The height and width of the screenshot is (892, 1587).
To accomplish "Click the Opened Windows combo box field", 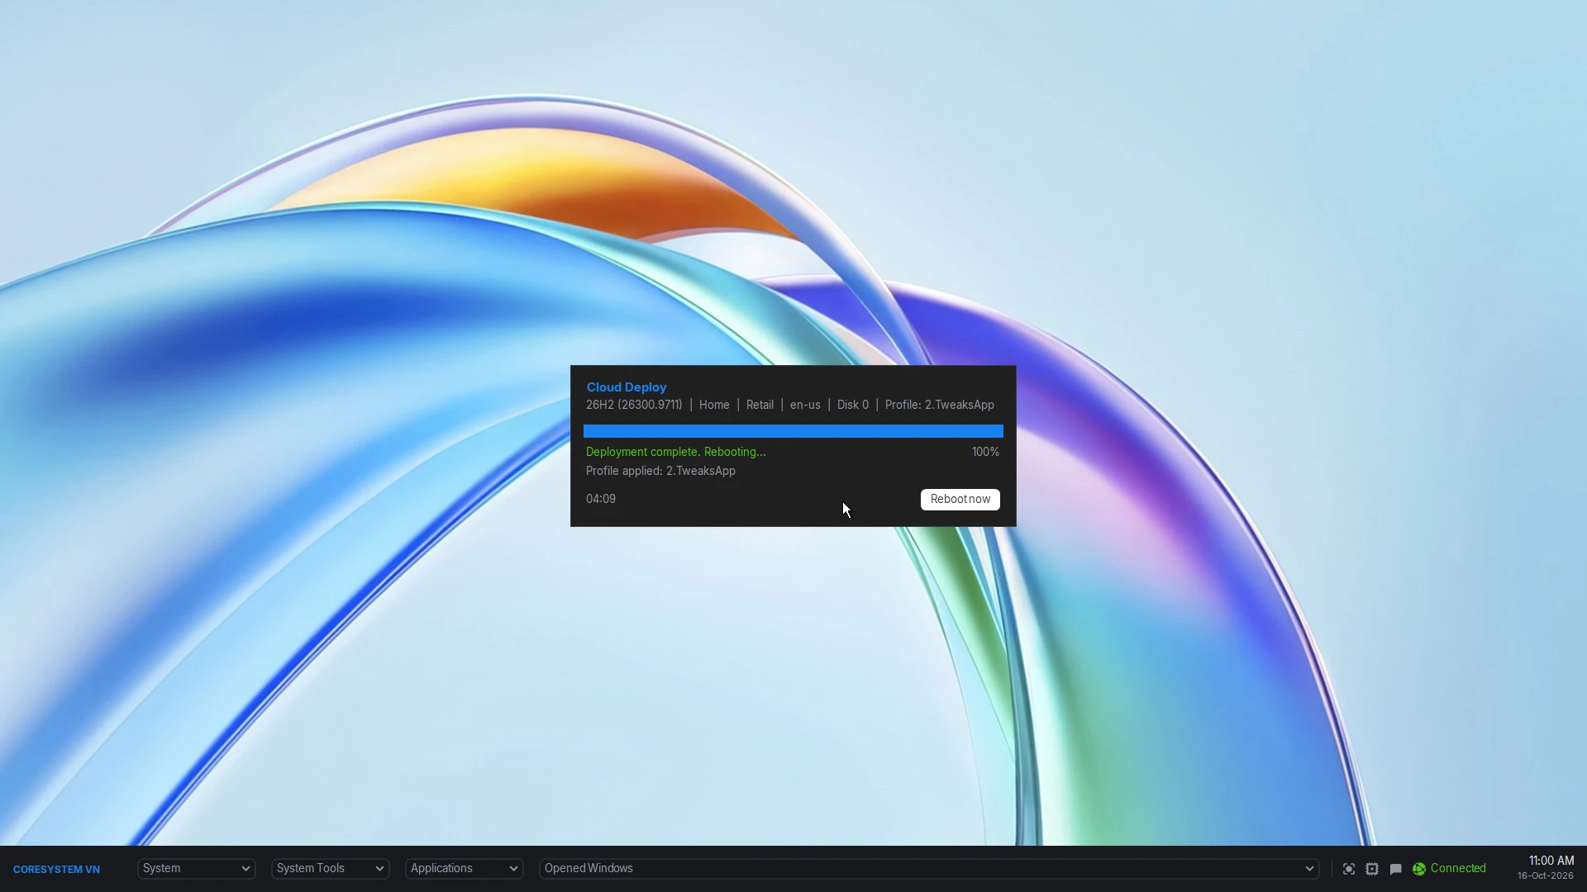I will click(x=929, y=868).
